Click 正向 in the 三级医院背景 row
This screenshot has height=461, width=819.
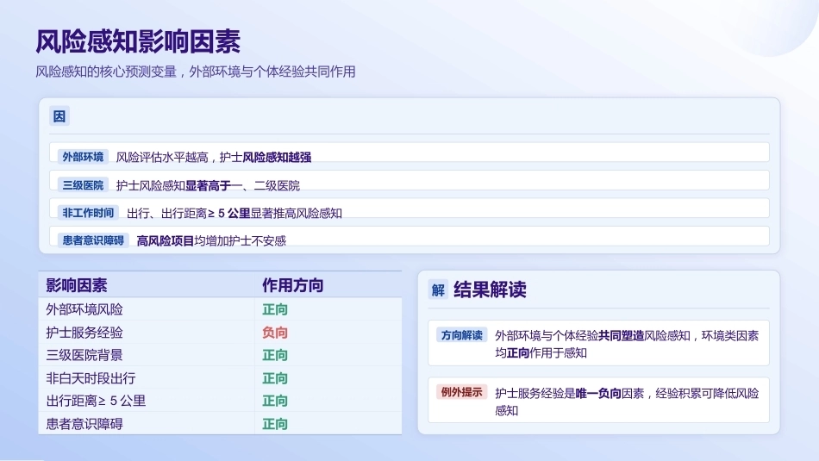(x=275, y=355)
